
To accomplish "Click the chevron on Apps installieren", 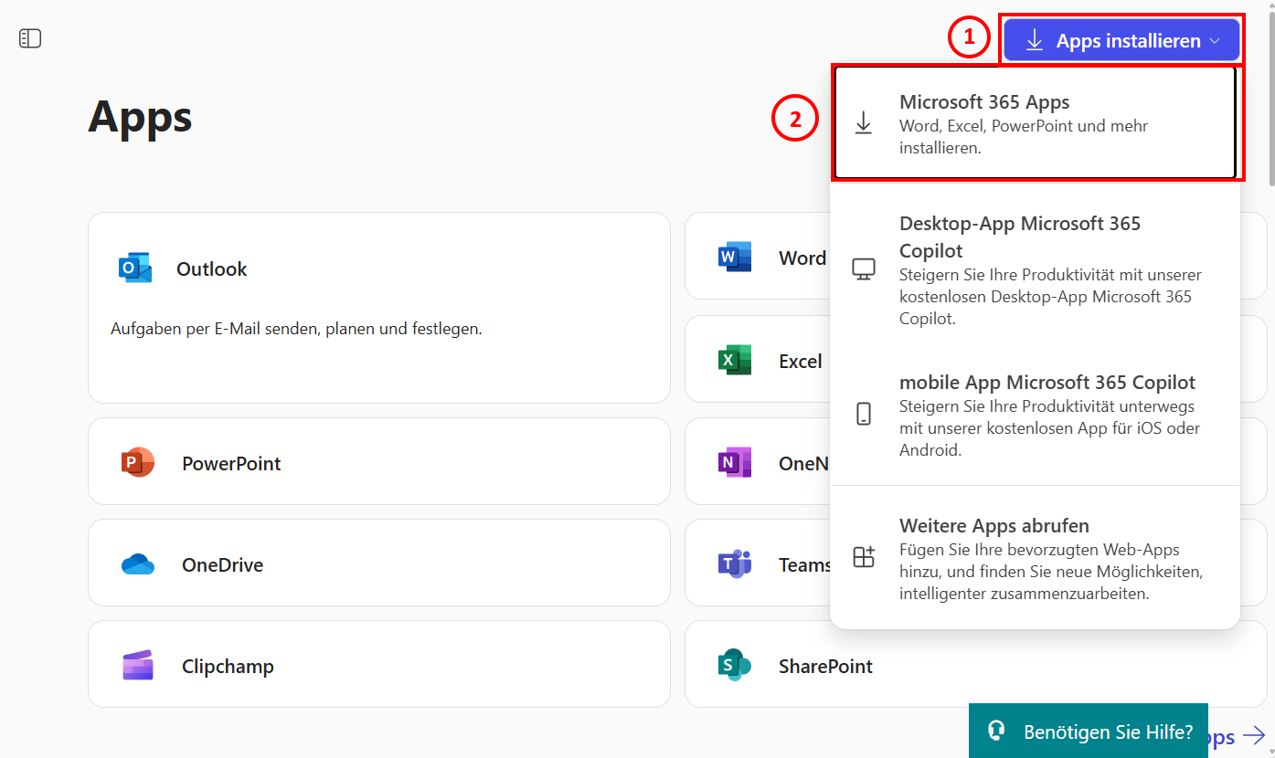I will click(x=1215, y=41).
